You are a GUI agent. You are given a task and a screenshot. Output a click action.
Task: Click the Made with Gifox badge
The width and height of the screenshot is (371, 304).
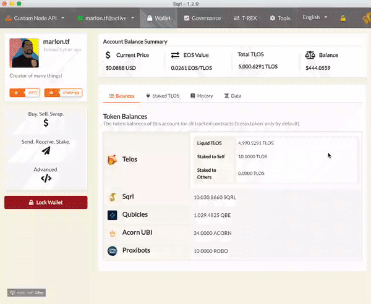27,293
